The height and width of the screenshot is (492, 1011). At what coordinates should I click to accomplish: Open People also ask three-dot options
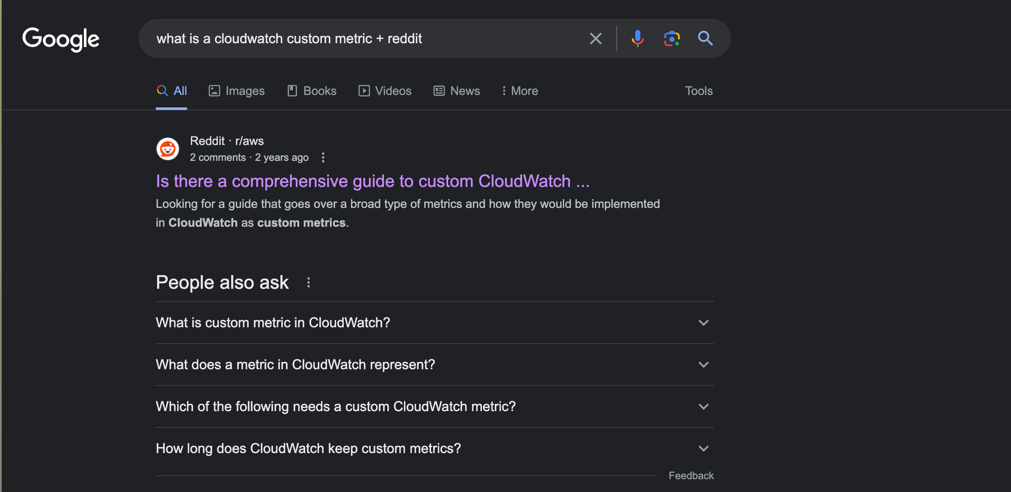click(x=309, y=282)
